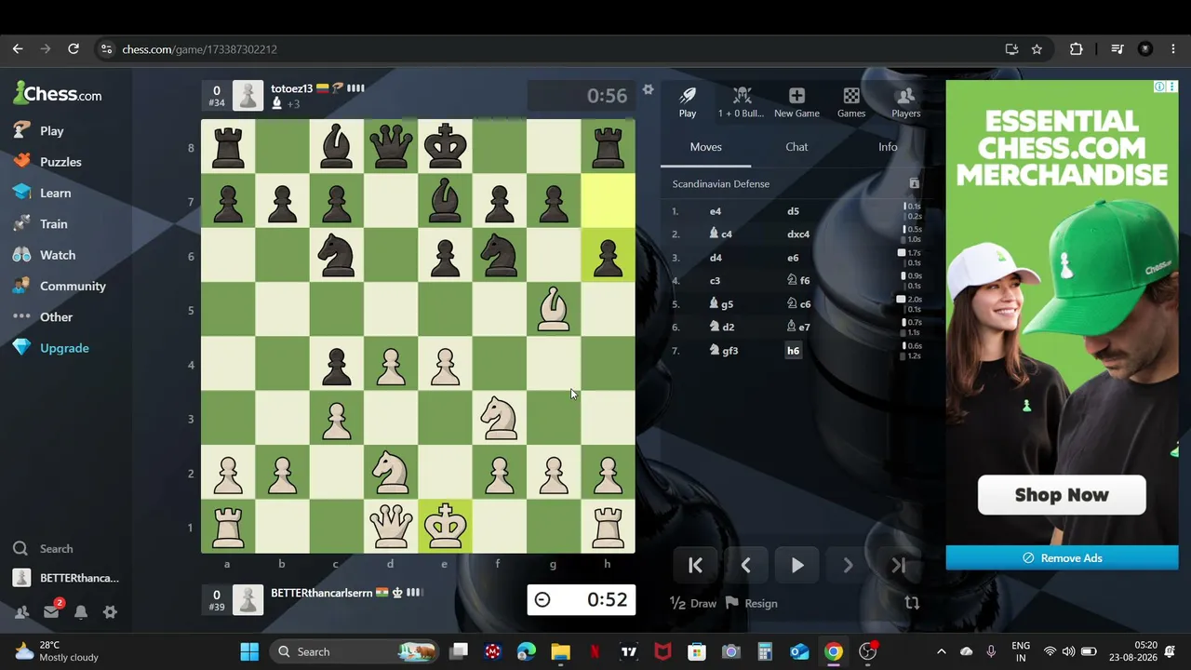Open the Windows Start menu
1191x670 pixels.
coord(249,651)
